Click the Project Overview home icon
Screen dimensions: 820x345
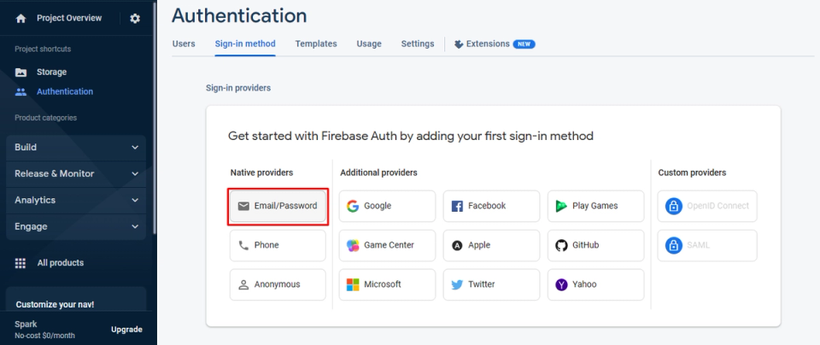click(x=21, y=18)
